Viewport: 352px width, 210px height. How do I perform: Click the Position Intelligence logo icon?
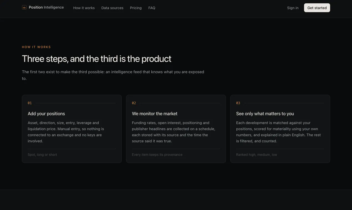(x=24, y=7)
